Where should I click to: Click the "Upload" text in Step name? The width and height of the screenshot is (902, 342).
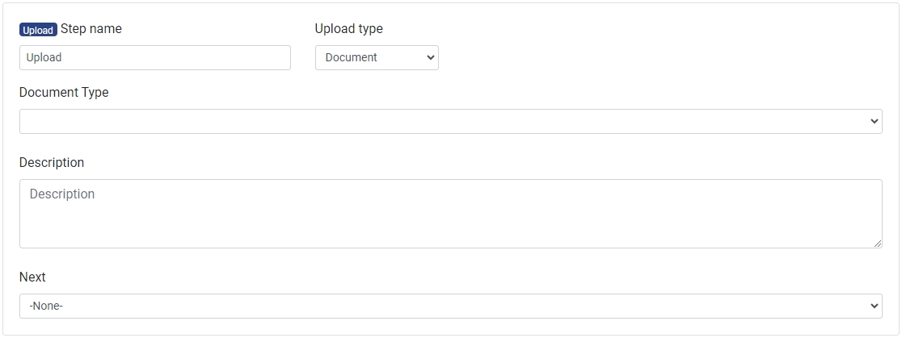44,58
